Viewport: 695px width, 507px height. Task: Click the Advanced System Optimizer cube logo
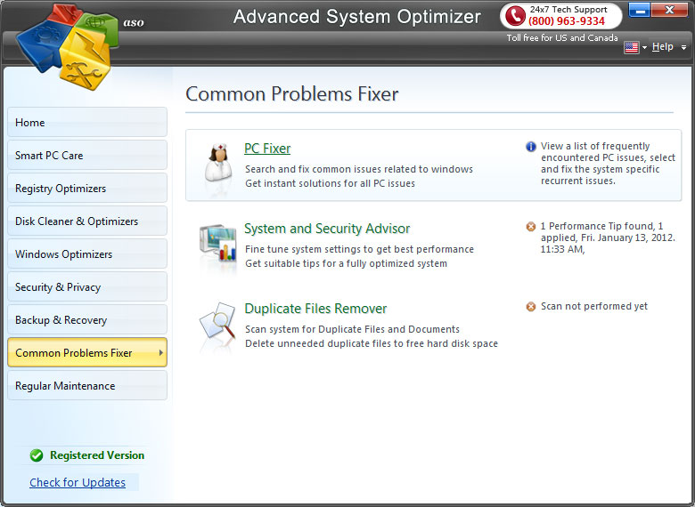pyautogui.click(x=68, y=46)
